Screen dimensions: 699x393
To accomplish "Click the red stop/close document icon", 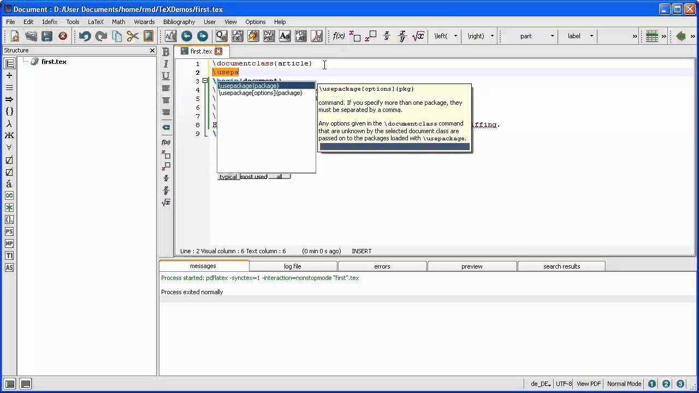I will (x=63, y=36).
